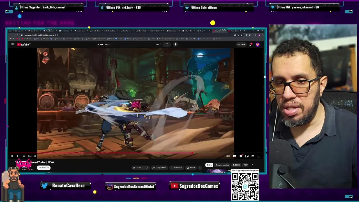Submit search with the magnifier button

point(167,44)
